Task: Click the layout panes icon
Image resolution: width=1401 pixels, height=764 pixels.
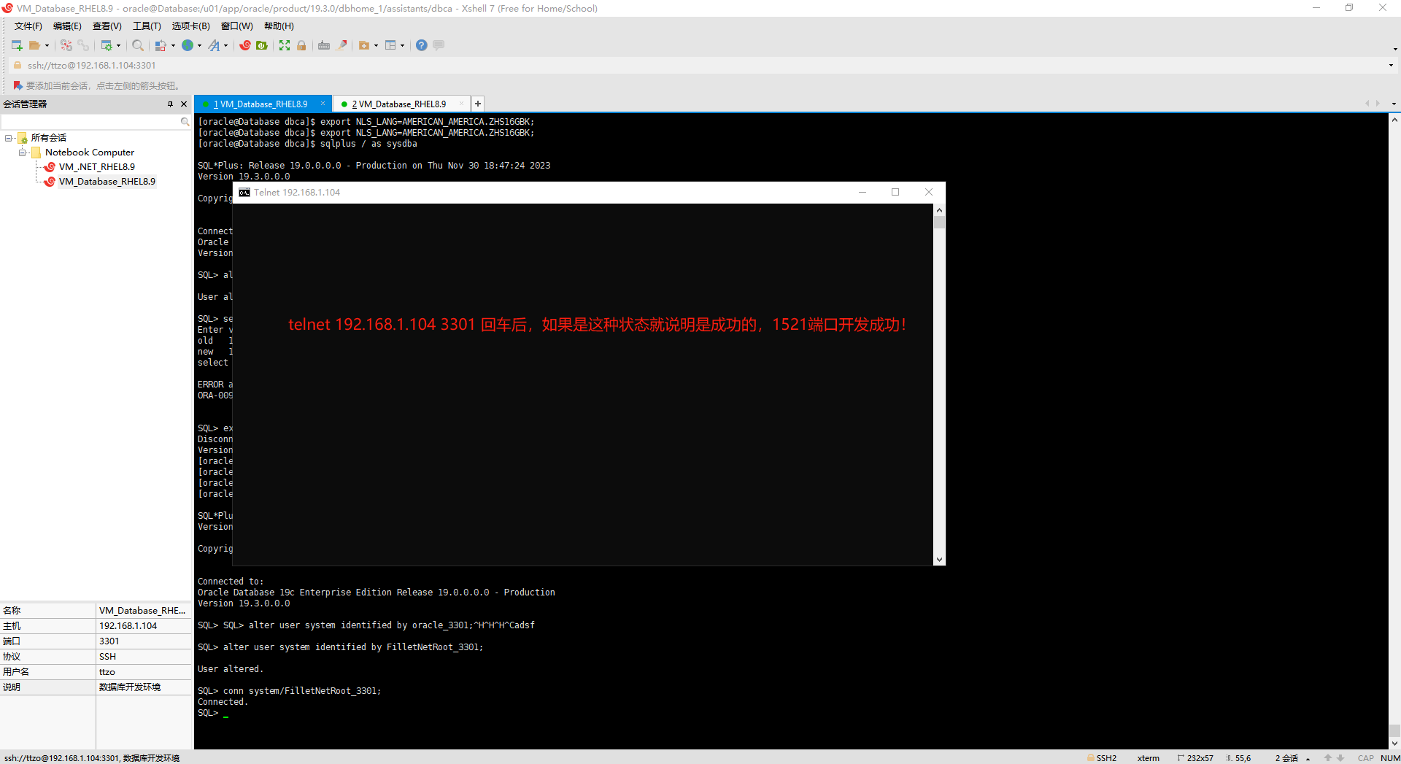Action: coord(390,45)
